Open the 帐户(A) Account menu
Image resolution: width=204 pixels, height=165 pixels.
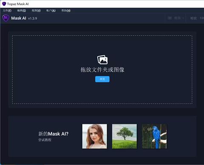[51, 11]
